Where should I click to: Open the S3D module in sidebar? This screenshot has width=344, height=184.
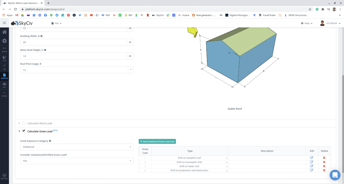[x=4, y=58]
